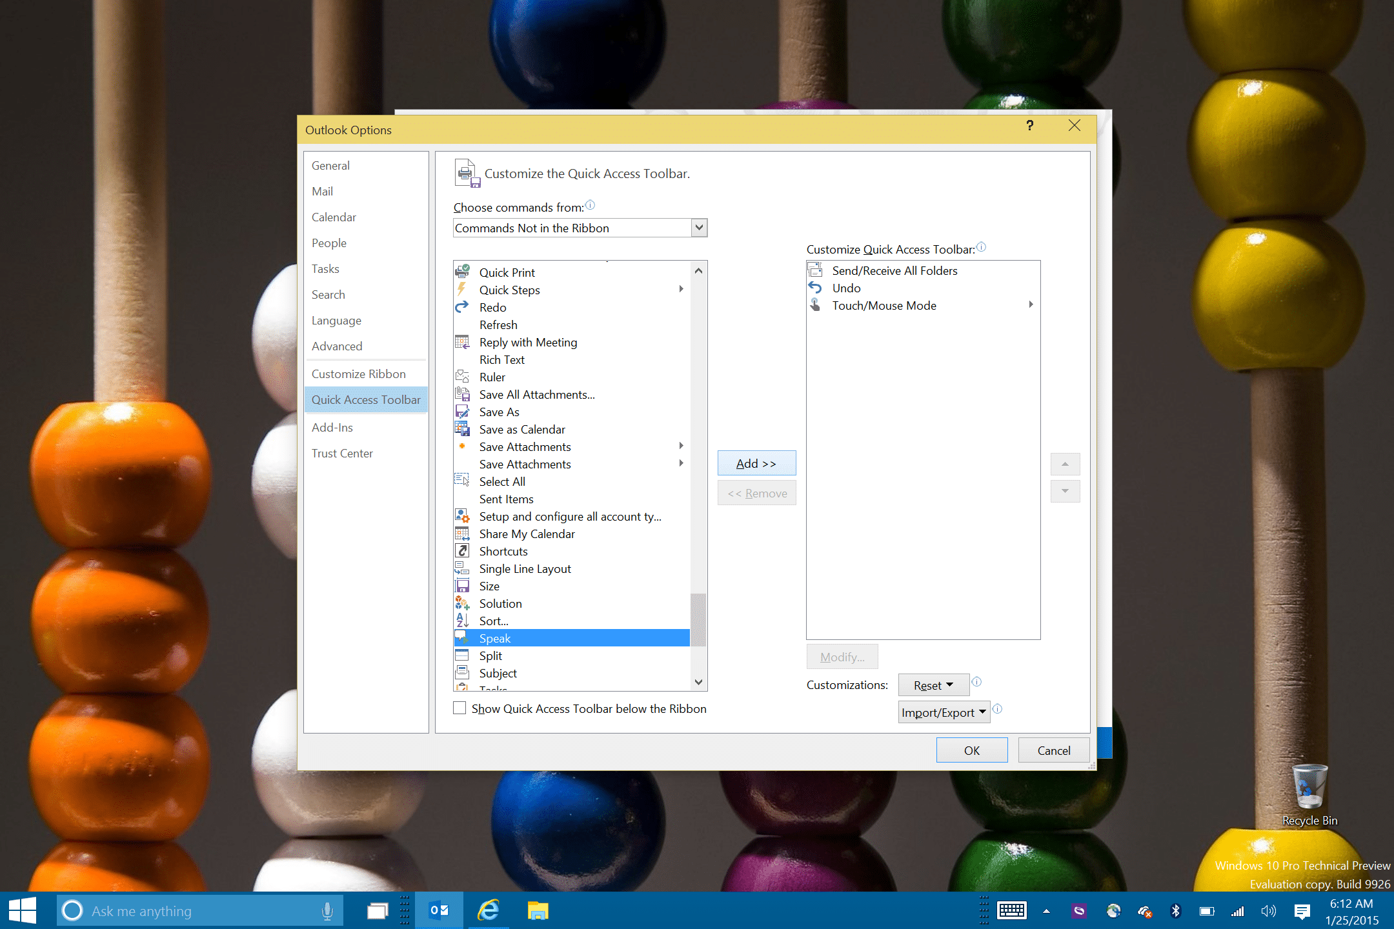The image size is (1394, 929).
Task: Click the Solution command icon
Action: pyautogui.click(x=462, y=603)
